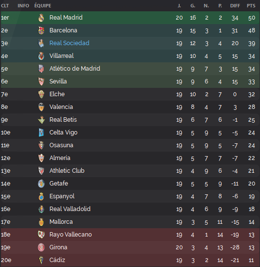Sort by CLT ranking column header
The width and height of the screenshot is (260, 267).
[x=5, y=6]
